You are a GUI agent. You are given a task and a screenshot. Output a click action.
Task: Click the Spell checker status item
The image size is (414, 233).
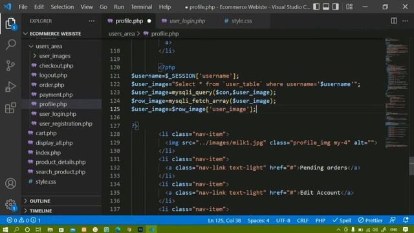(342, 220)
